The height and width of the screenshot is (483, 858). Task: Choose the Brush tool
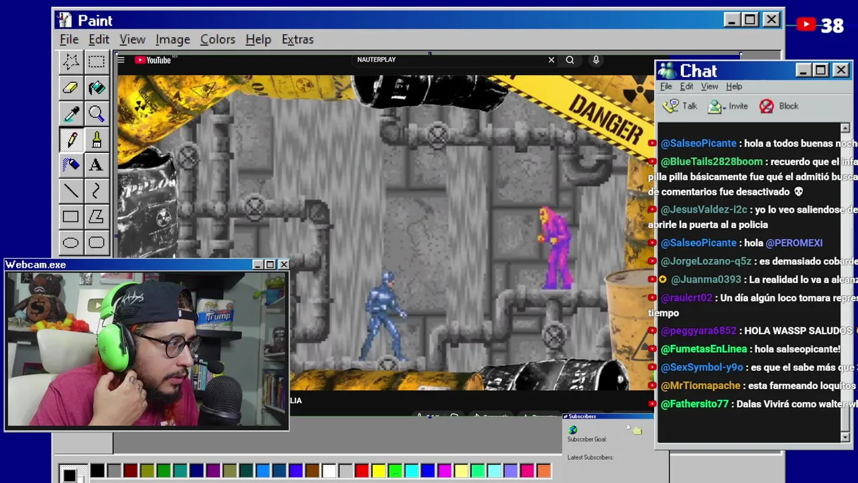point(97,140)
